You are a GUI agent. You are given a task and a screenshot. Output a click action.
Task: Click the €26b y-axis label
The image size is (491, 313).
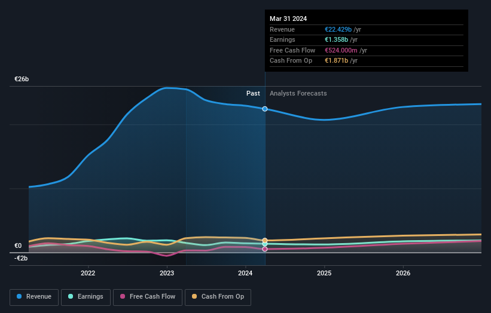(x=22, y=79)
